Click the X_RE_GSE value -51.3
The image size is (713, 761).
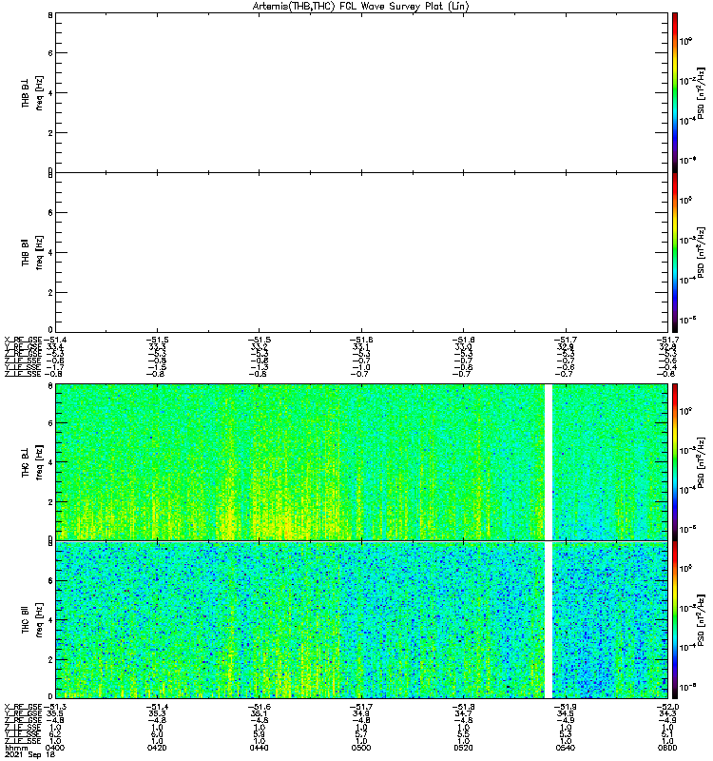pyautogui.click(x=55, y=707)
